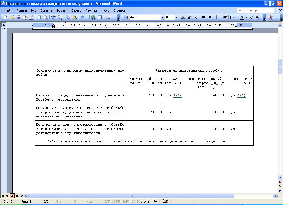Screen dimensions: 283x205
Task: Switch to Web Layout view
Action: 7,196
